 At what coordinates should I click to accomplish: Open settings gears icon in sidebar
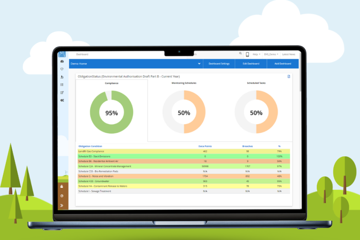point(62,100)
